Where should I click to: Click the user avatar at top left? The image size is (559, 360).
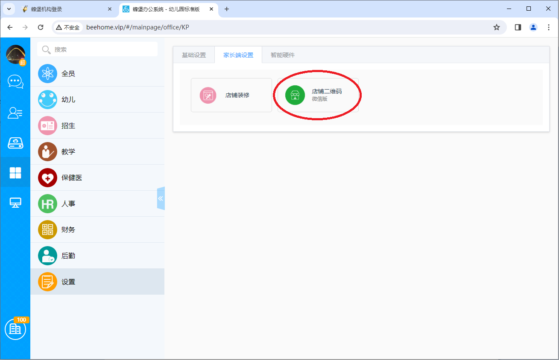click(x=15, y=55)
